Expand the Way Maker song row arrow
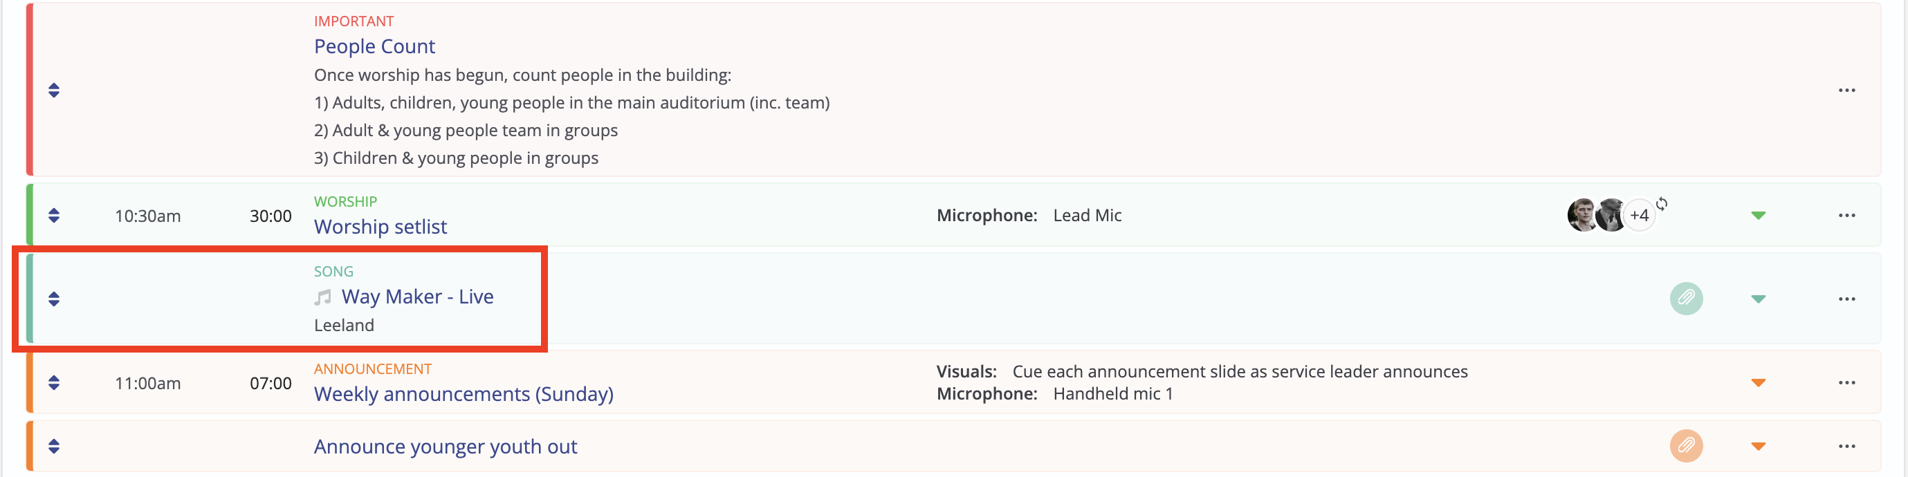 pos(1759,299)
